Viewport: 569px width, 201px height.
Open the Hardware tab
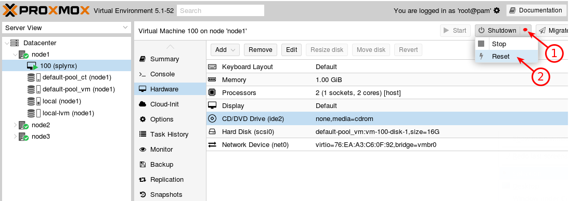(170, 89)
